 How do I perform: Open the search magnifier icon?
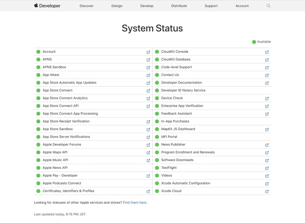268,6
